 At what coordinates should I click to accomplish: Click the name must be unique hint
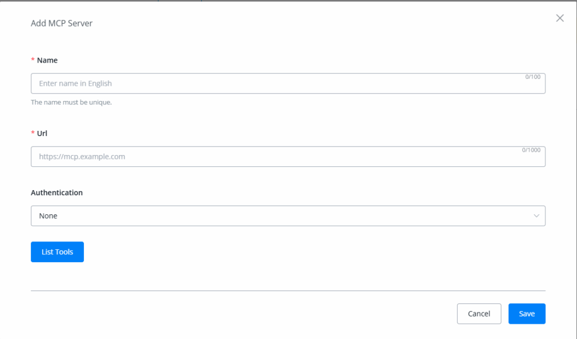coord(71,102)
